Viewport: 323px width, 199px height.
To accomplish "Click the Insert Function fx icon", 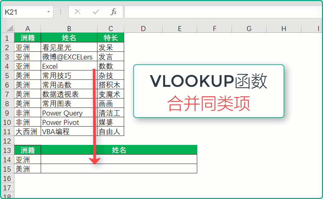I will pos(113,12).
